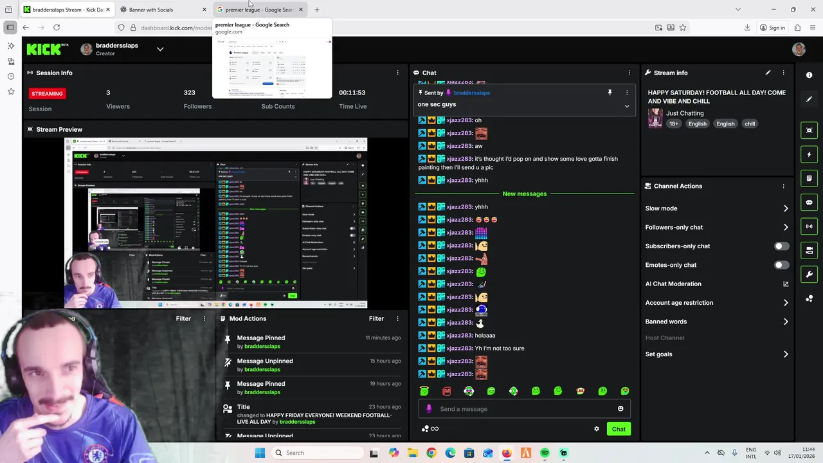Image resolution: width=823 pixels, height=463 pixels.
Task: Click the green Chat send button
Action: pyautogui.click(x=619, y=429)
